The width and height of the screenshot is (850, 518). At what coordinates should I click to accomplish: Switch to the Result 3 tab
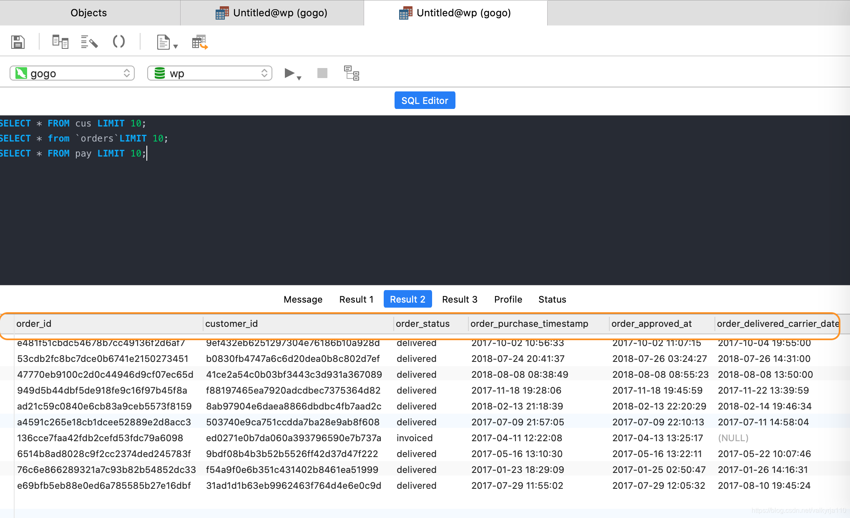pyautogui.click(x=459, y=299)
